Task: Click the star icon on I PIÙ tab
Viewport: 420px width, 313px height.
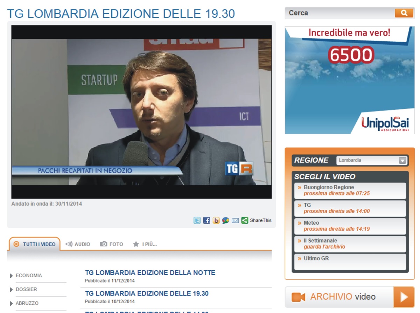Action: [136, 244]
